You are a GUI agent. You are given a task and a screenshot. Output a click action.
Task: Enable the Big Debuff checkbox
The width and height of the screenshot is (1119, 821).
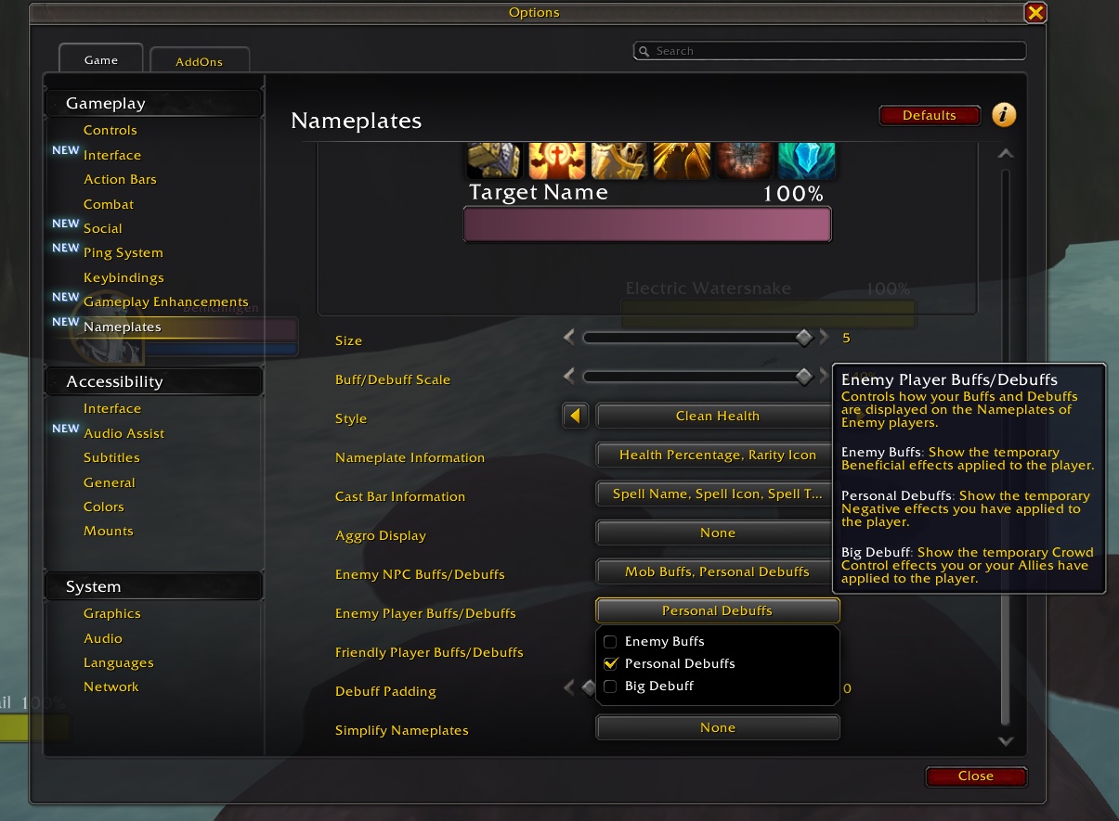tap(610, 686)
